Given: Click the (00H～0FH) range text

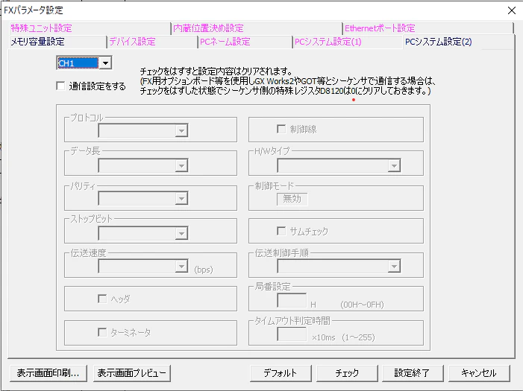Looking at the screenshot, I should pyautogui.click(x=363, y=305).
